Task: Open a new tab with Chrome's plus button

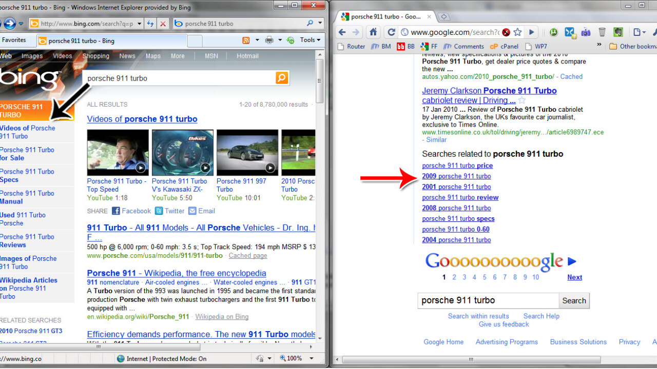Action: (x=444, y=17)
